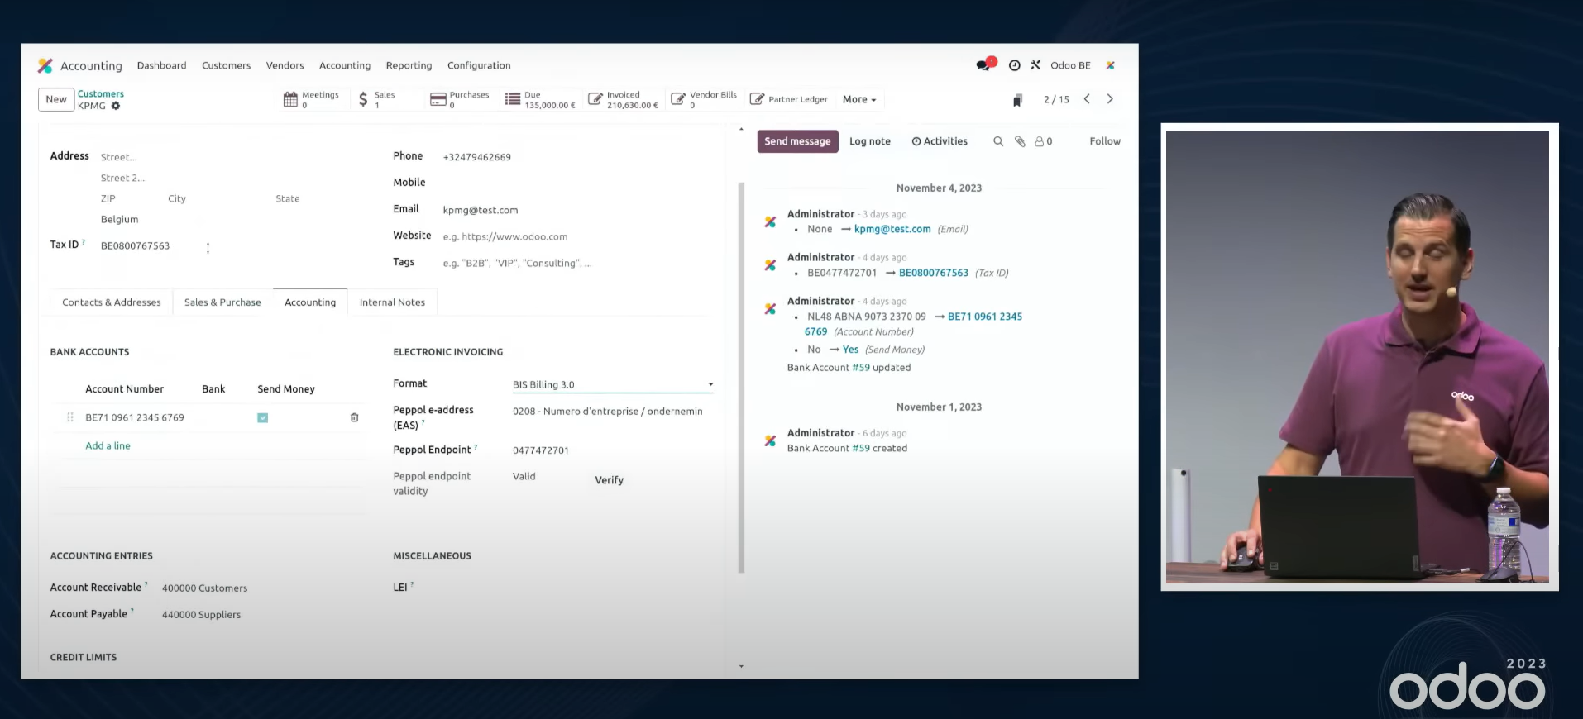The image size is (1583, 719).
Task: Open Meetings calendar stat button
Action: (x=312, y=99)
